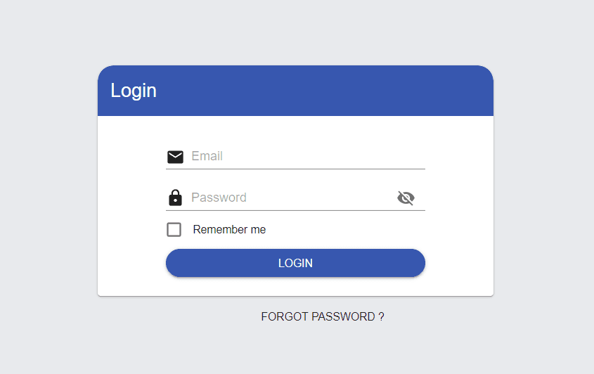594x374 pixels.
Task: Click the mail icon in the Email row
Action: pyautogui.click(x=175, y=157)
